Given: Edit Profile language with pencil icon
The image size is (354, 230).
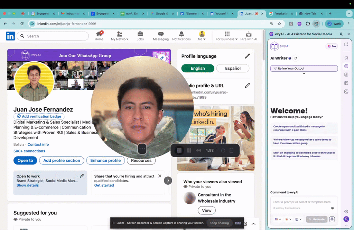Looking at the screenshot, I should [247, 56].
